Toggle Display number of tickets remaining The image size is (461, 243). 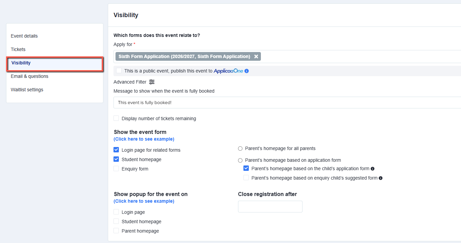116,118
